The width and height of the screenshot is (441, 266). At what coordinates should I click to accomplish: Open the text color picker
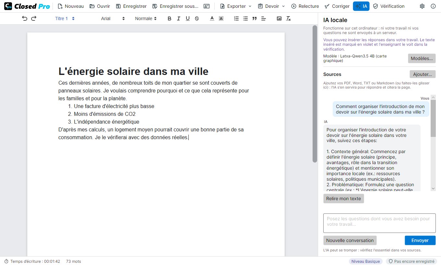click(212, 18)
